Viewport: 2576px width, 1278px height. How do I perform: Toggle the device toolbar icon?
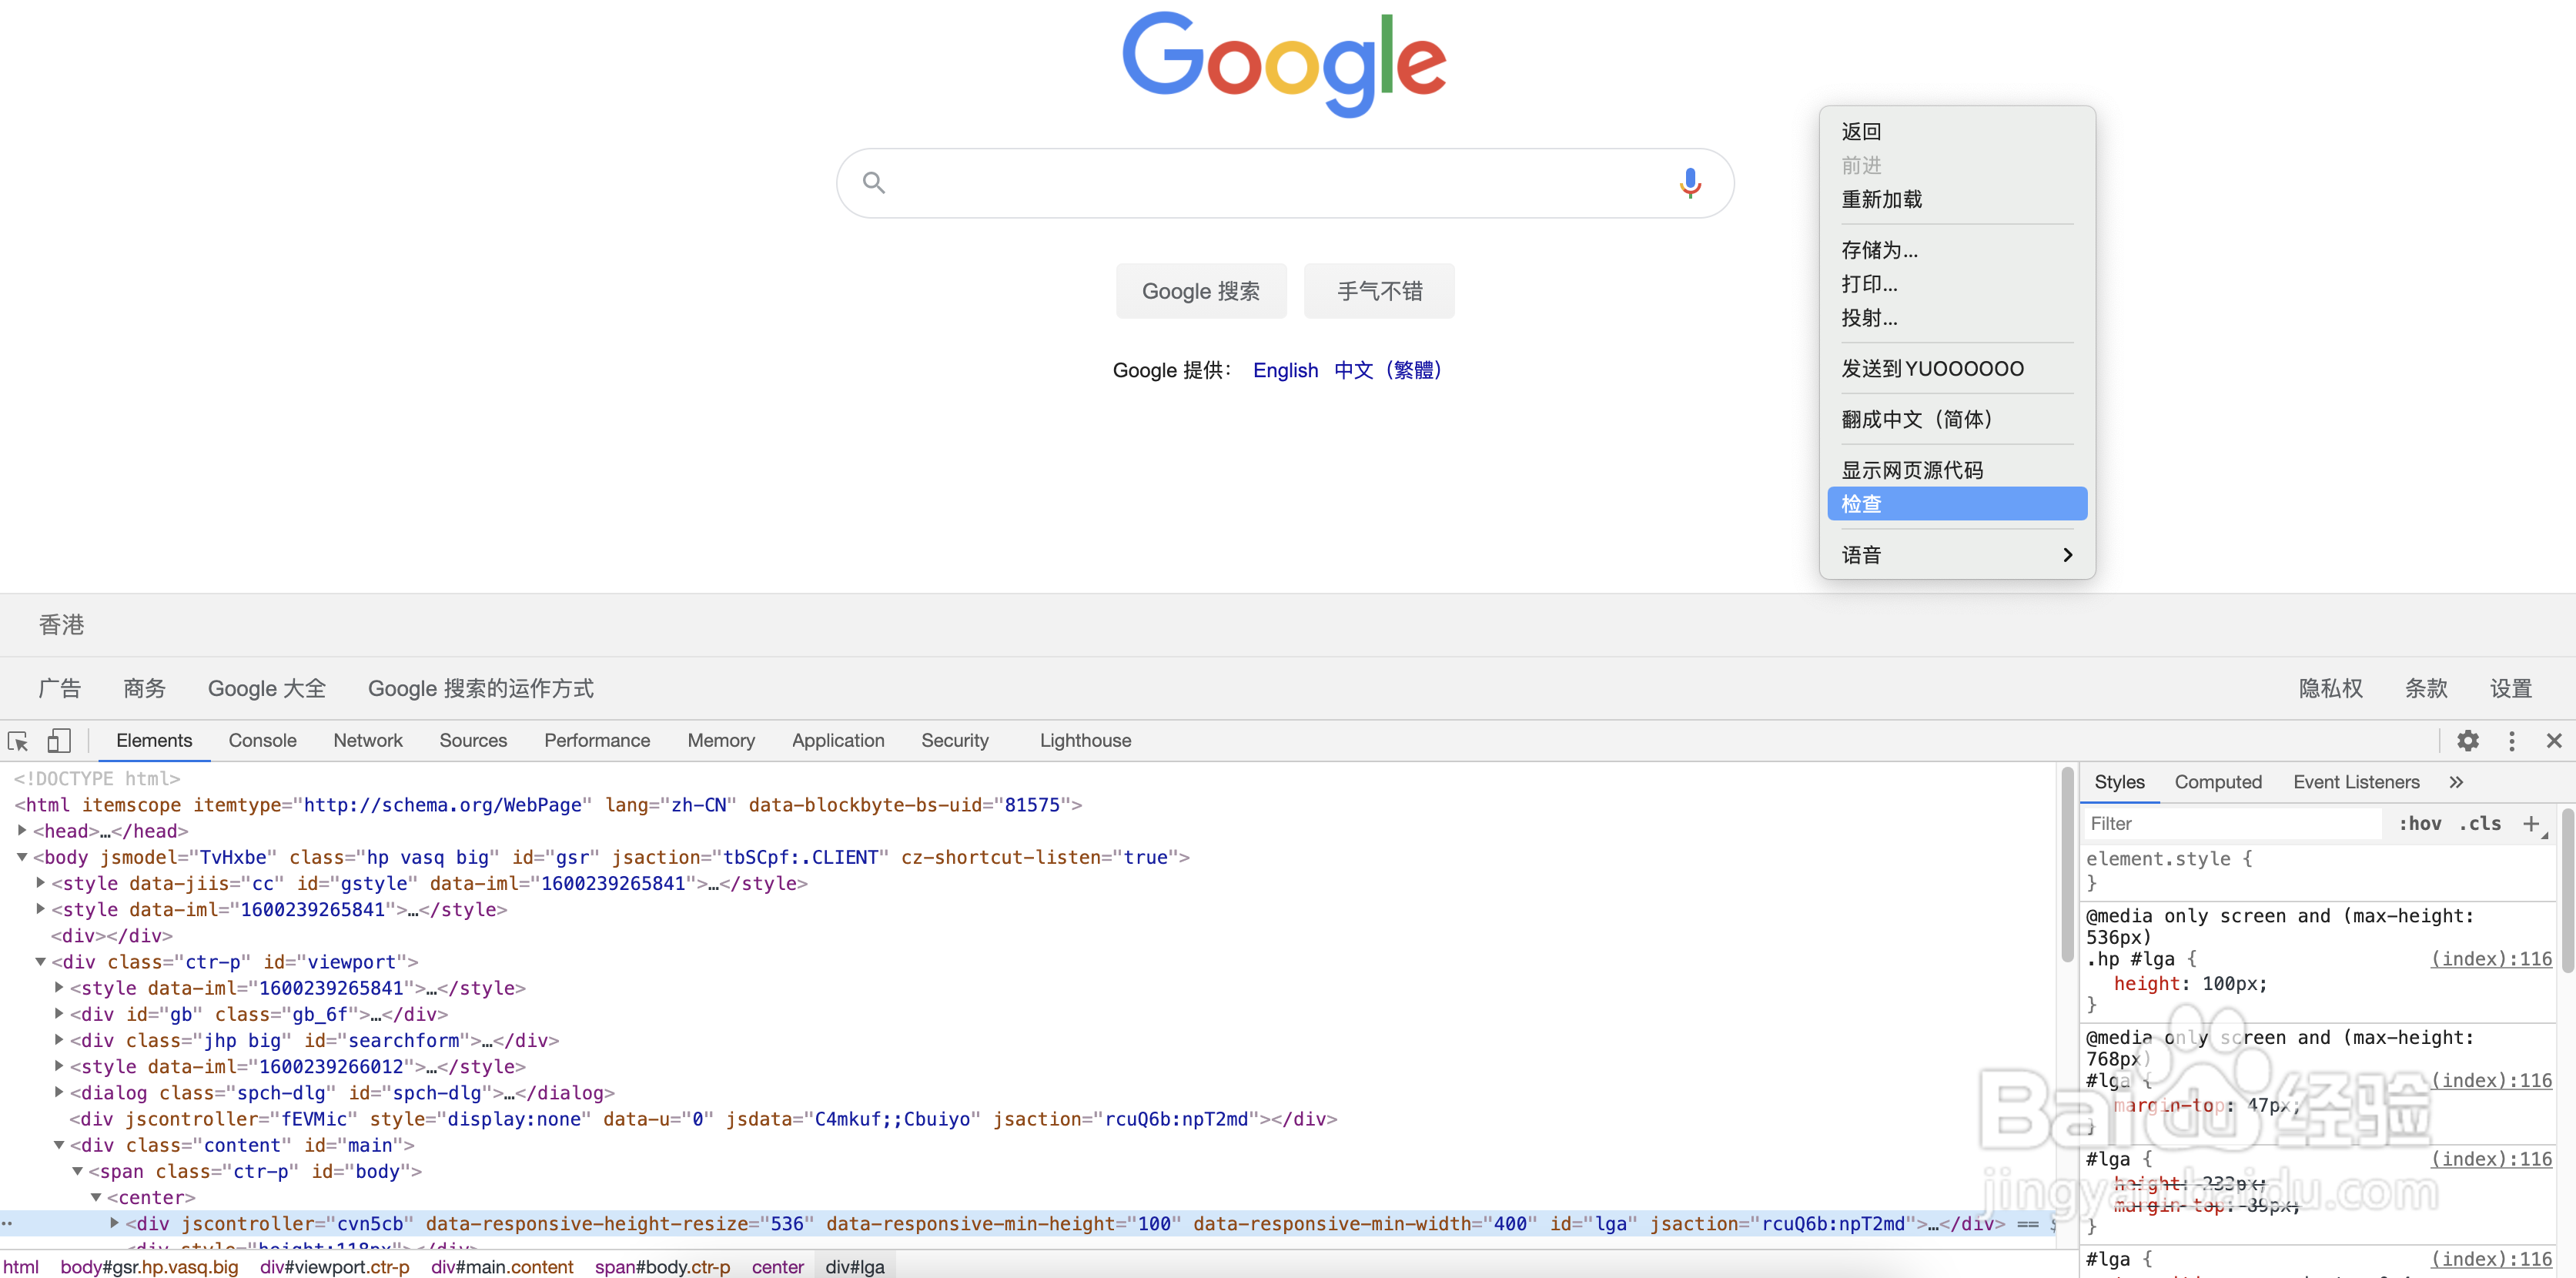tap(59, 741)
